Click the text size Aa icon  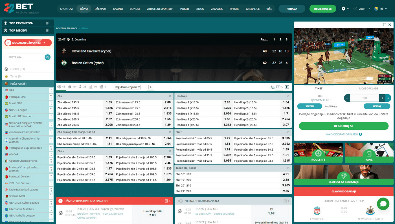click(272, 87)
